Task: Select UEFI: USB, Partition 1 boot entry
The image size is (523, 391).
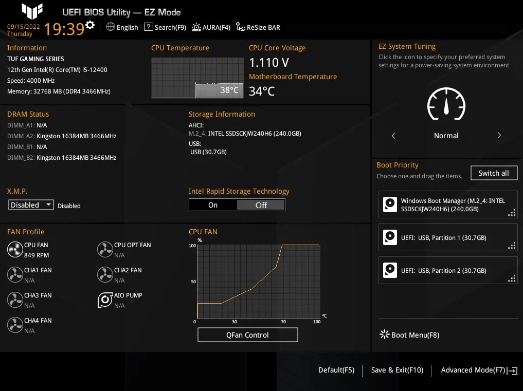Action: tap(448, 237)
